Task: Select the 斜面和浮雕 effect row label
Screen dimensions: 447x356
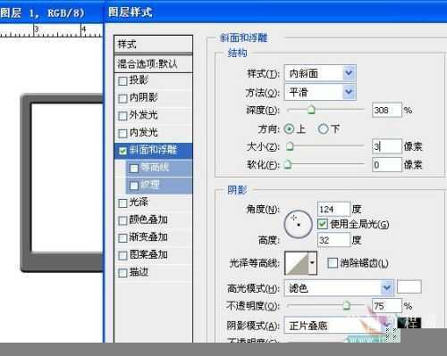Action: (x=153, y=150)
